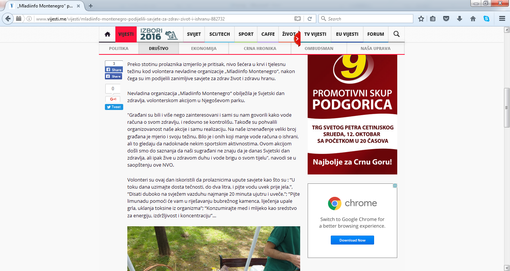Viewport: 510px width, 271px height.
Task: Go back with the browser back arrow
Action: point(7,19)
